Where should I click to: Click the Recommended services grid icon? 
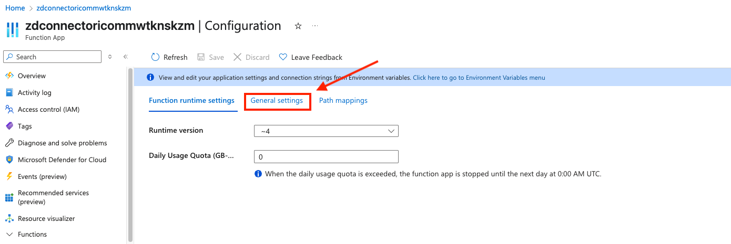coord(9,197)
